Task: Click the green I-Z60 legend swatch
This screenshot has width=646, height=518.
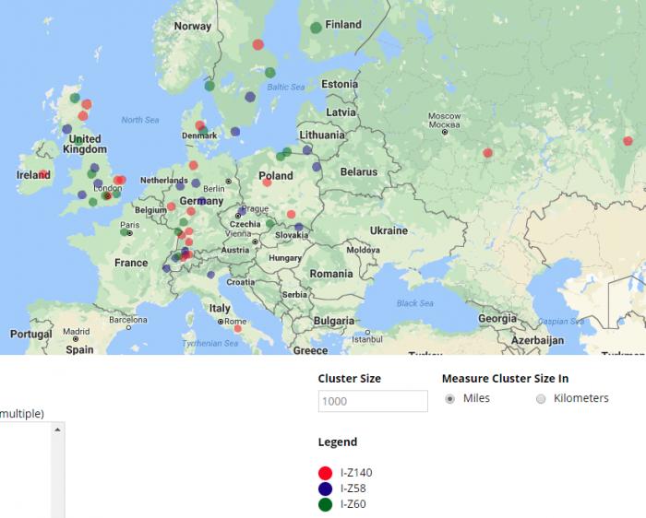Action: (325, 504)
